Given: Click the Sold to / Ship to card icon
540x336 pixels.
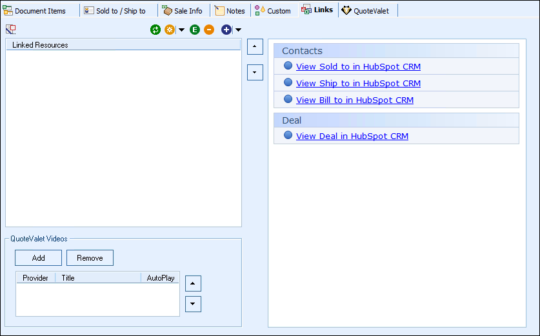Looking at the screenshot, I should click(x=89, y=10).
